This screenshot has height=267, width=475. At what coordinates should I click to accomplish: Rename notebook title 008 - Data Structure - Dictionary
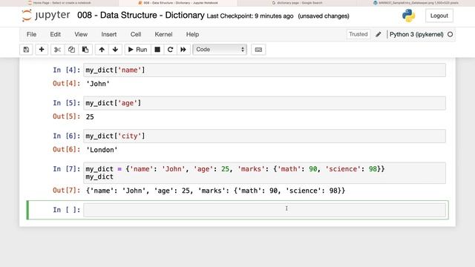click(x=141, y=15)
